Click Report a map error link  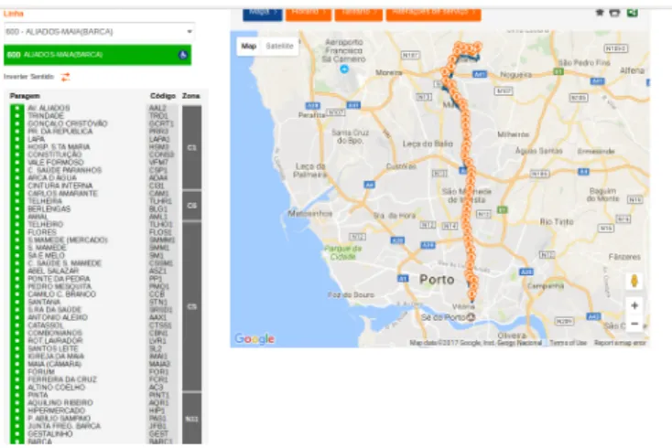pos(620,343)
